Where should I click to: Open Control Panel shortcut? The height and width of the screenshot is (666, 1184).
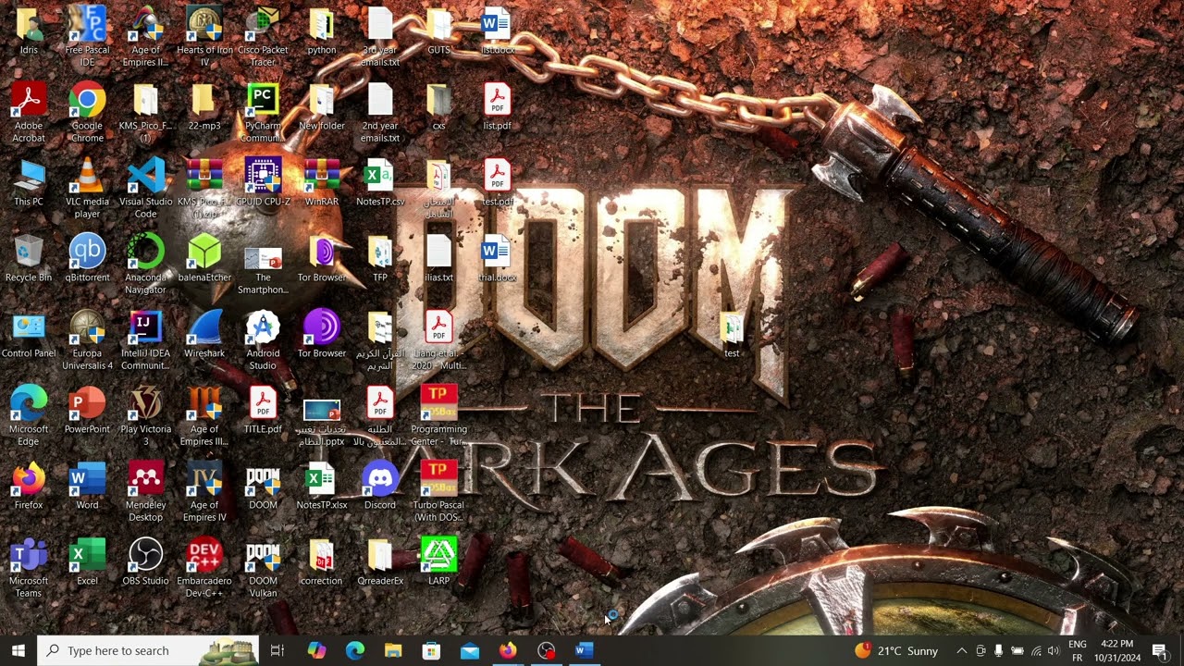(29, 334)
